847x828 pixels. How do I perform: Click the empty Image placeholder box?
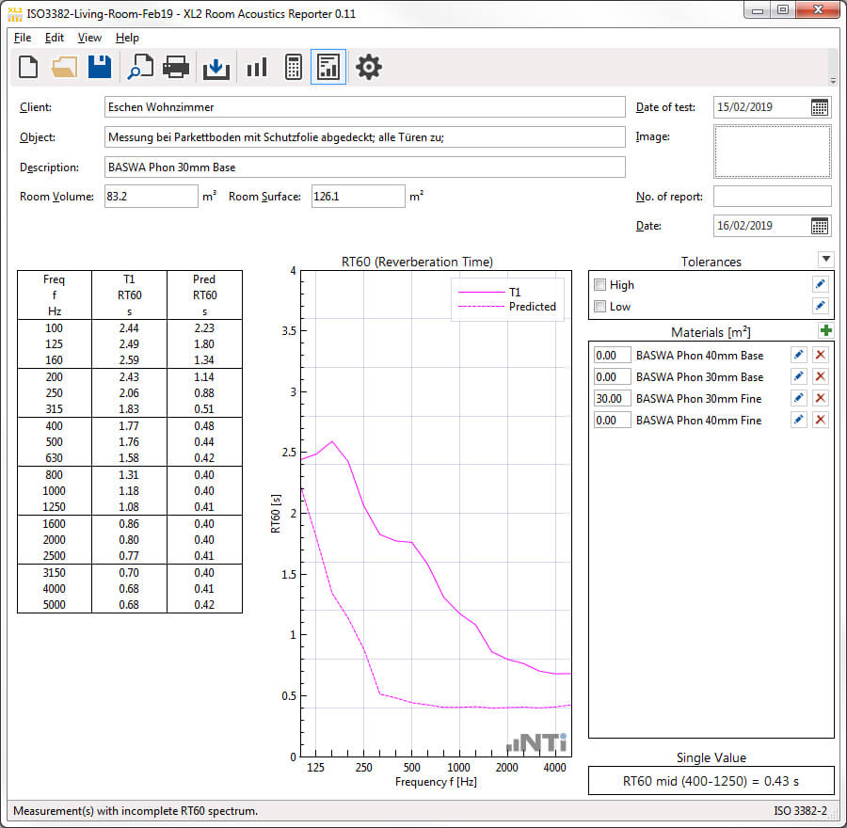click(772, 151)
